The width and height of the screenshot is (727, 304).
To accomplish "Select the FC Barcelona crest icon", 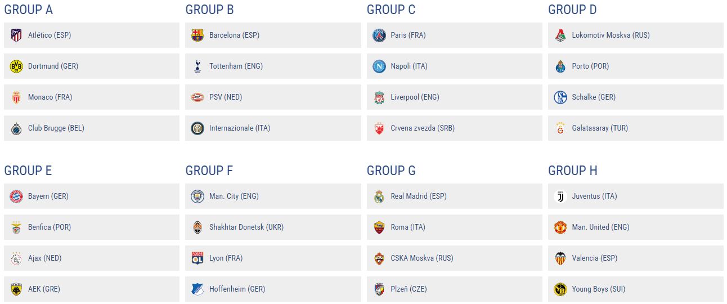I will pos(197,35).
